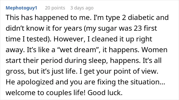Click the 3 days ago timestamp
Viewport: 179px width, 100px height.
[82, 8]
